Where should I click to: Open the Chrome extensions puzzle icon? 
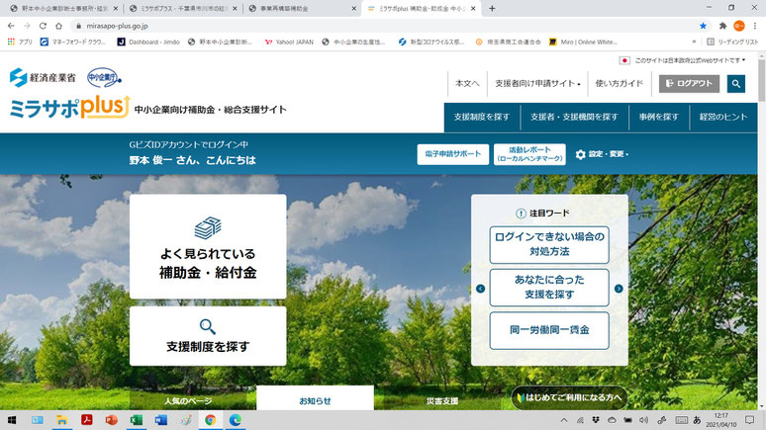(x=723, y=26)
